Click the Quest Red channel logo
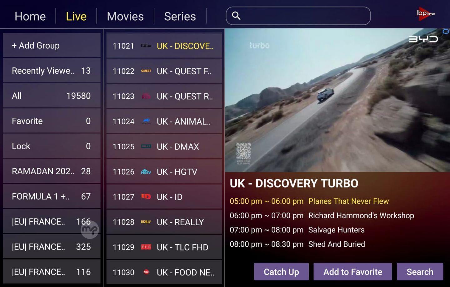 point(146,96)
